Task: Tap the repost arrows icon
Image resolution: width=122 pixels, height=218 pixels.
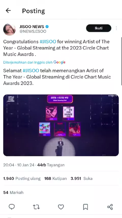Action: coord(36,207)
